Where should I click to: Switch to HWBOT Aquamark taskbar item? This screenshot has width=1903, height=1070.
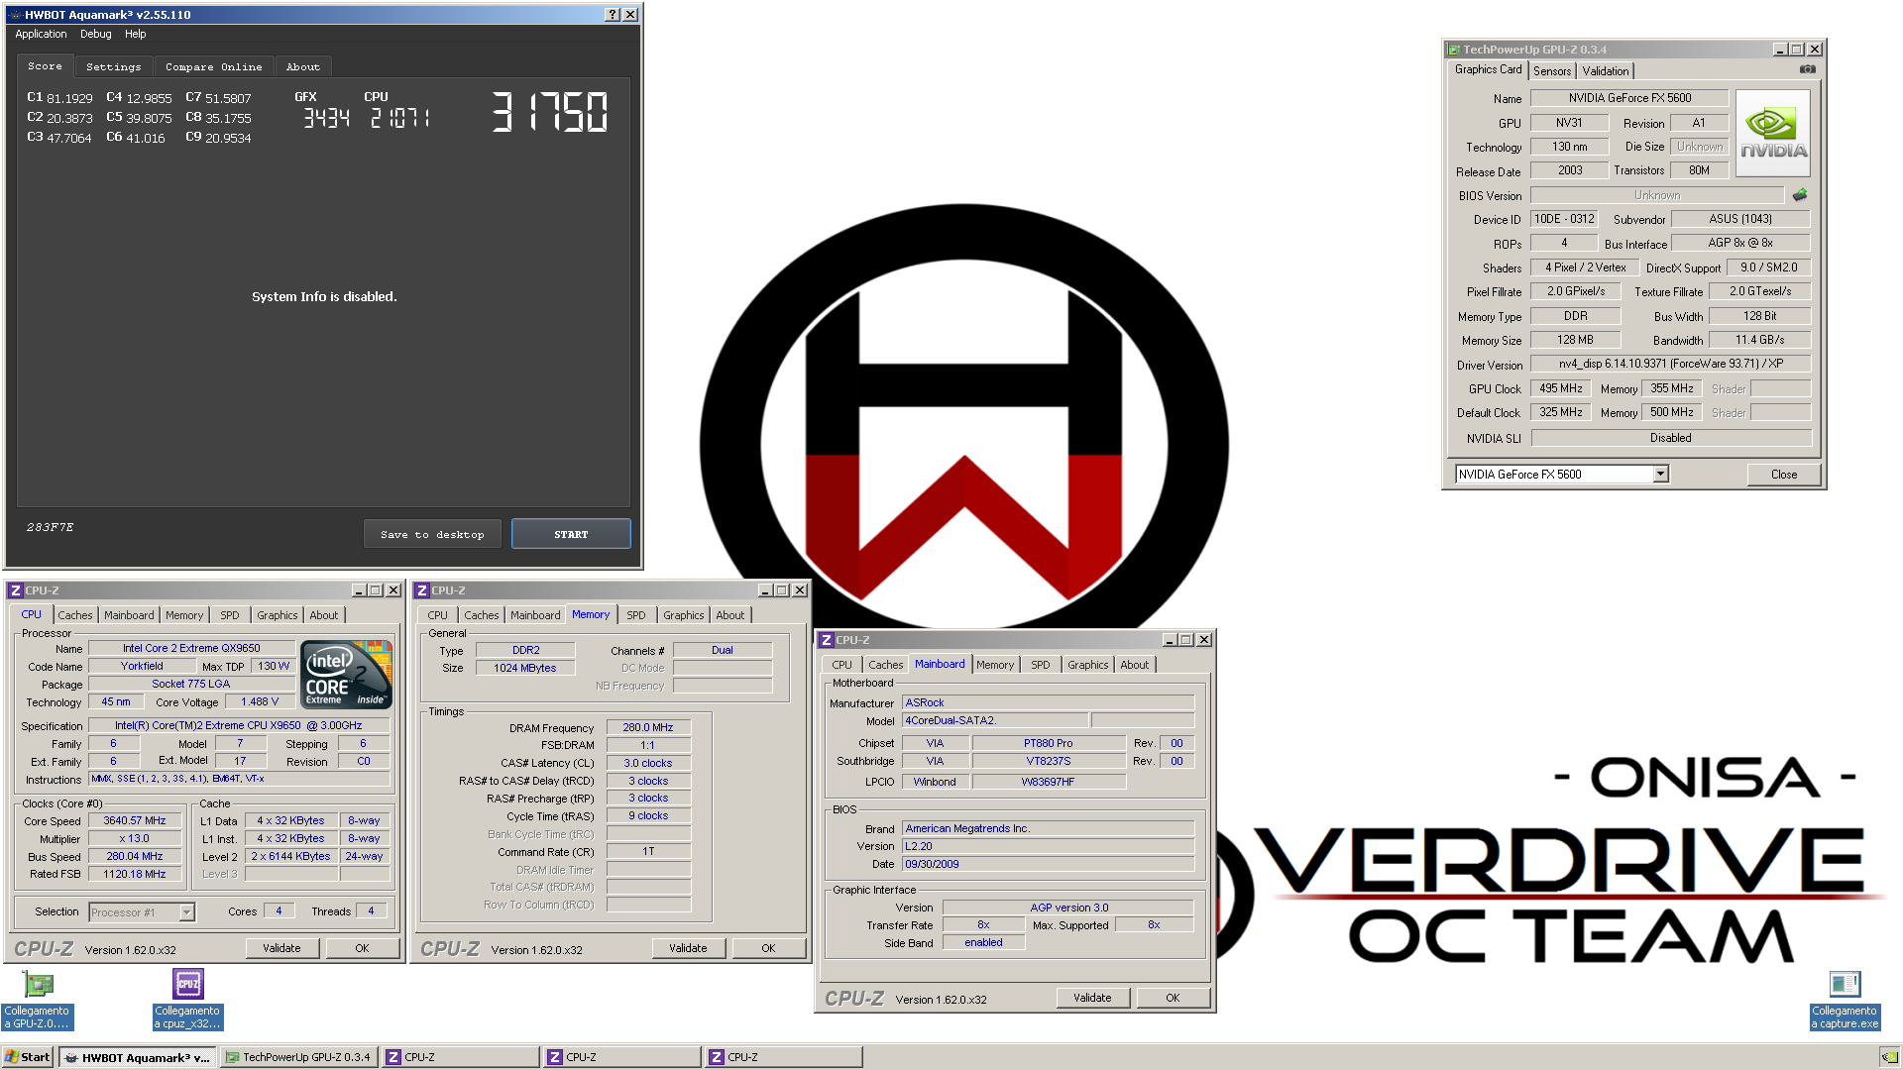pos(137,1057)
